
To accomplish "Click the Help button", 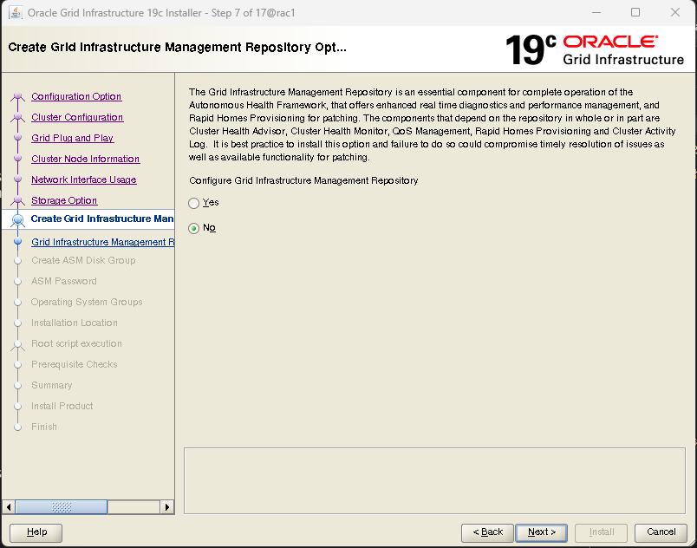I will point(36,532).
